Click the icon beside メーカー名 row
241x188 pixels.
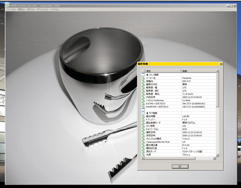tap(143, 78)
